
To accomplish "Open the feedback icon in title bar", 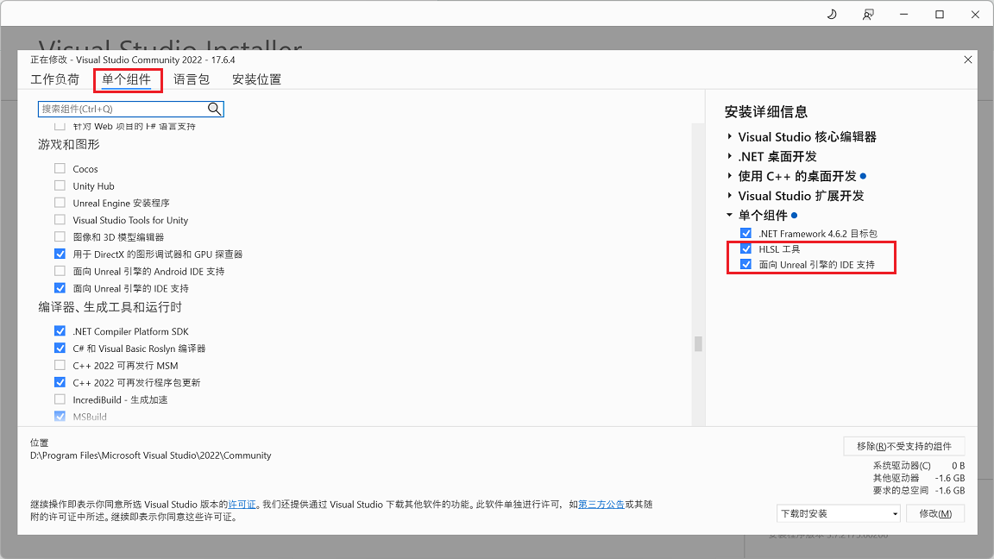I will point(868,14).
